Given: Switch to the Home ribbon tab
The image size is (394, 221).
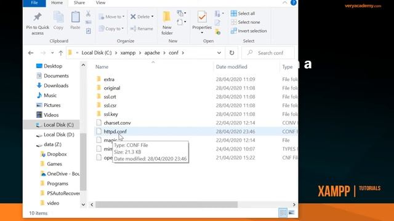Looking at the screenshot, I should 57,2.
